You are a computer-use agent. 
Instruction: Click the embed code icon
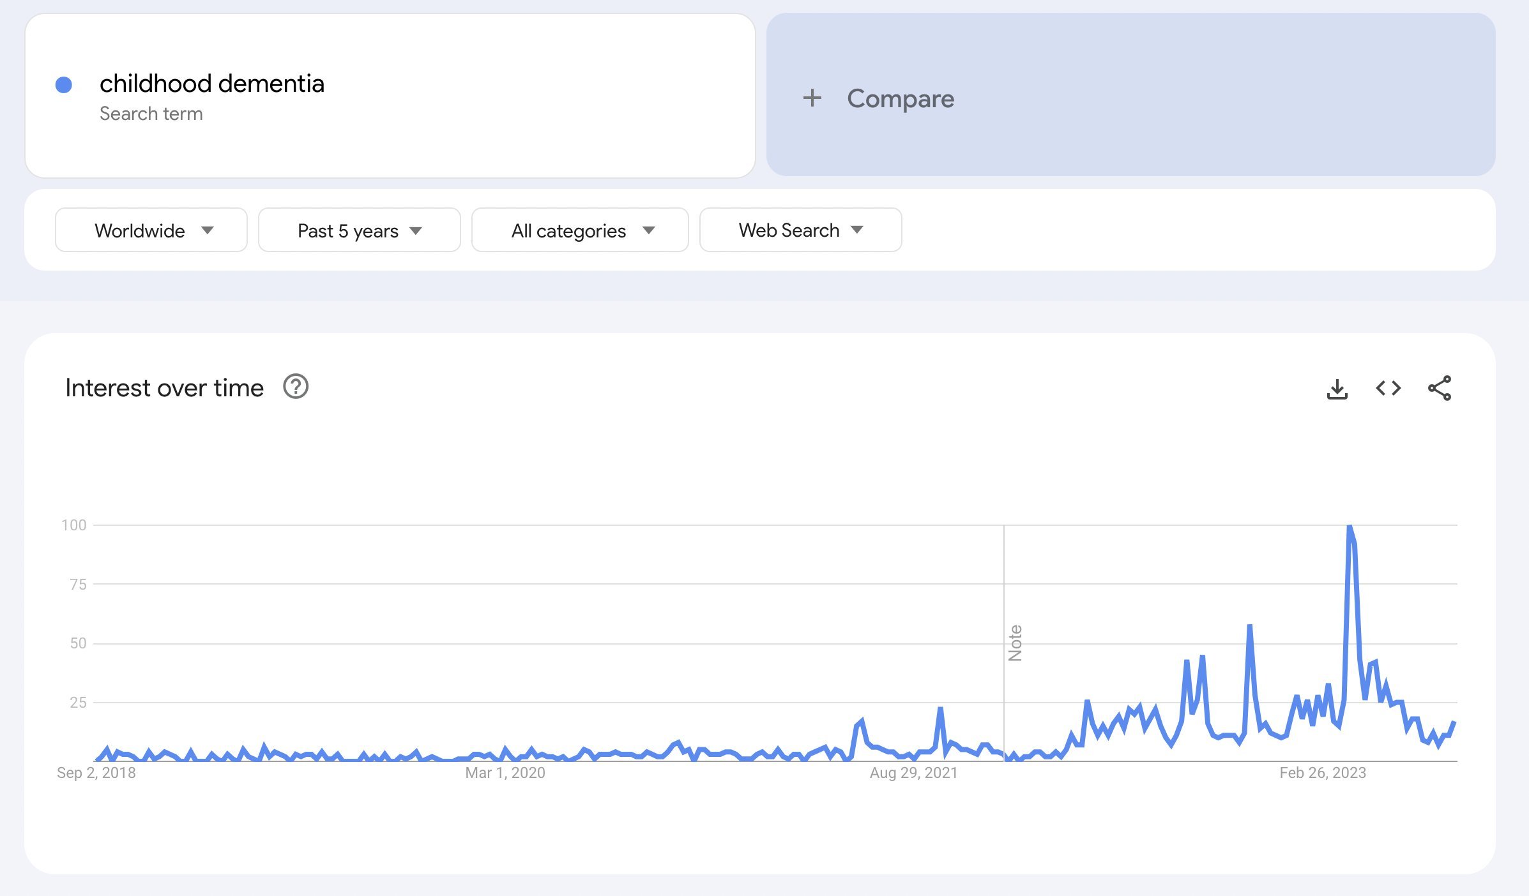click(1388, 388)
